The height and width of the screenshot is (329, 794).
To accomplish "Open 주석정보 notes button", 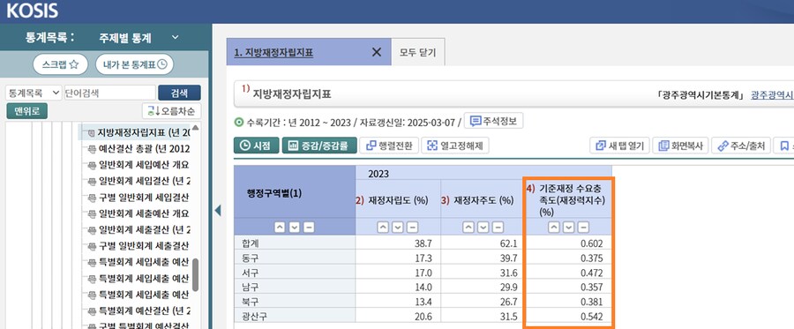I will pos(493,121).
